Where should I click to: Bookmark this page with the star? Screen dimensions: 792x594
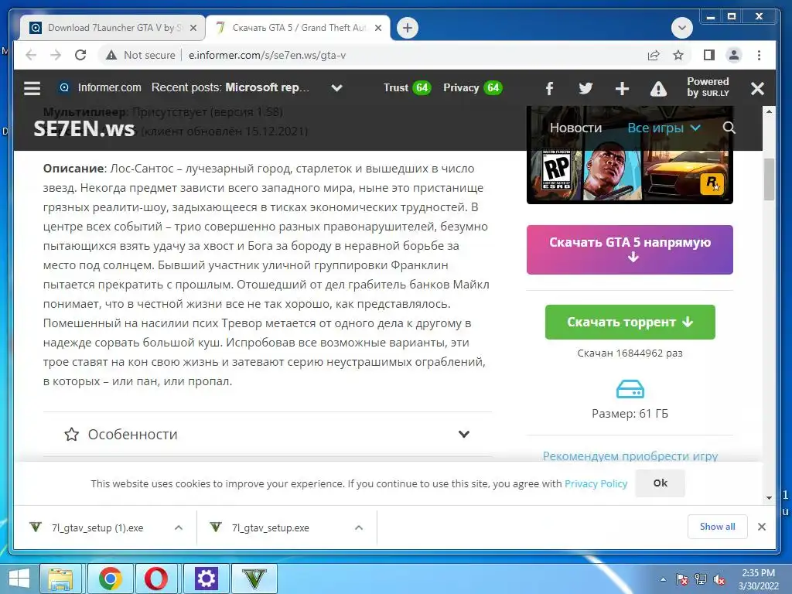tap(678, 55)
